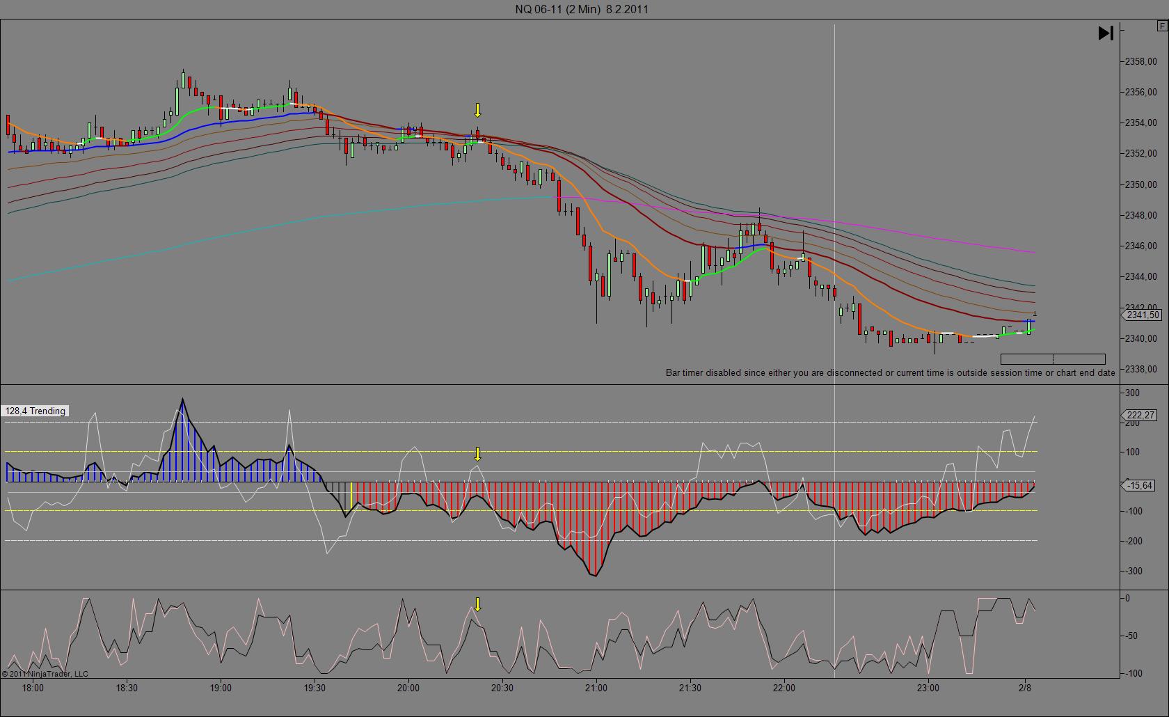Click the -300 level on histogram axis

(1134, 571)
